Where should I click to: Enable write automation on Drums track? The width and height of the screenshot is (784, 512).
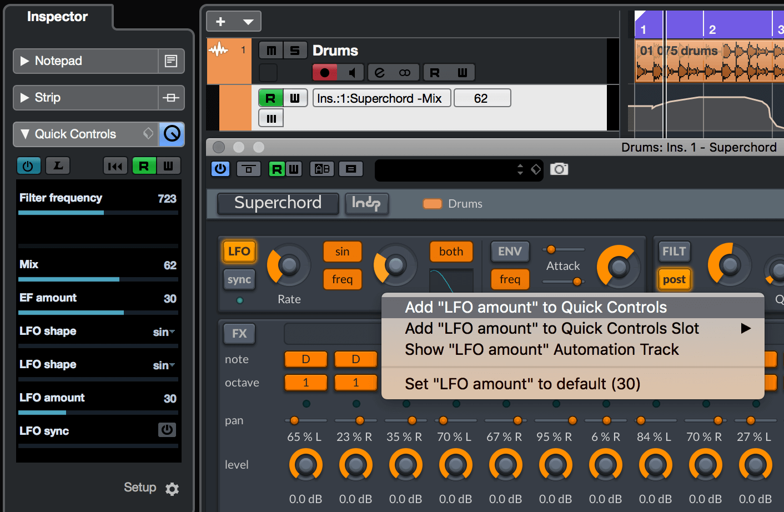[462, 72]
